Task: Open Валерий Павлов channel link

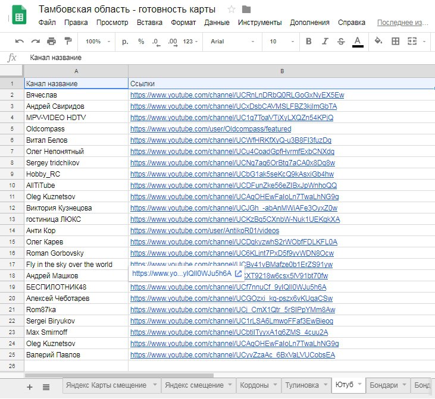Action: click(x=233, y=355)
